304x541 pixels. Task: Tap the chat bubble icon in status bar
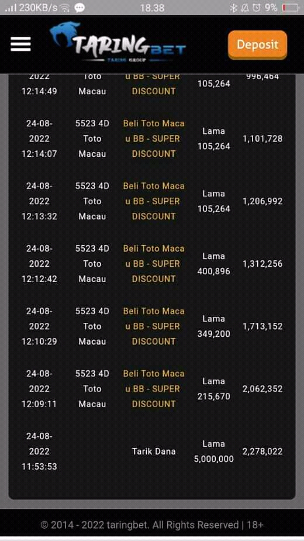pyautogui.click(x=80, y=8)
